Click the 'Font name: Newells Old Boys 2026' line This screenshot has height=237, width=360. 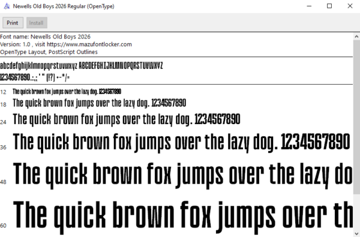pyautogui.click(x=45, y=37)
